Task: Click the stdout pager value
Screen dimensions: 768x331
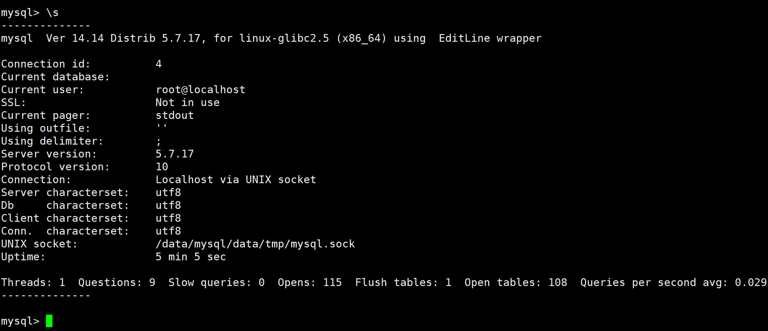Action: (x=174, y=115)
